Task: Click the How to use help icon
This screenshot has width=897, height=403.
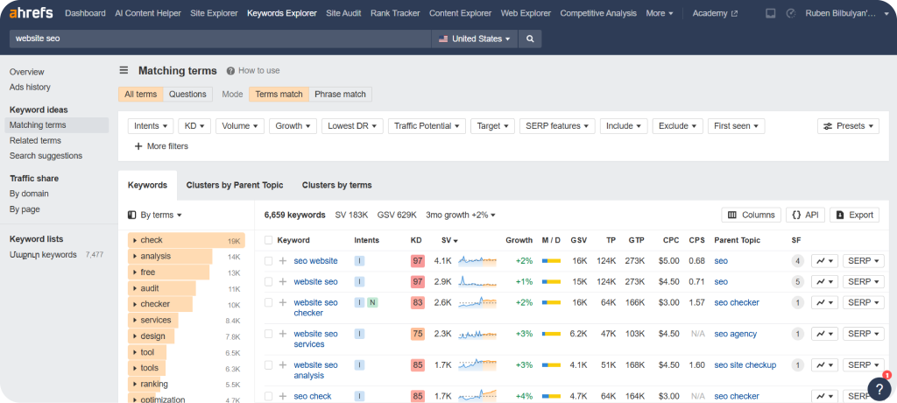Action: click(230, 71)
